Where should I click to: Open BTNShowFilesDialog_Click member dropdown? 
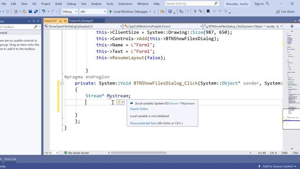point(243,26)
